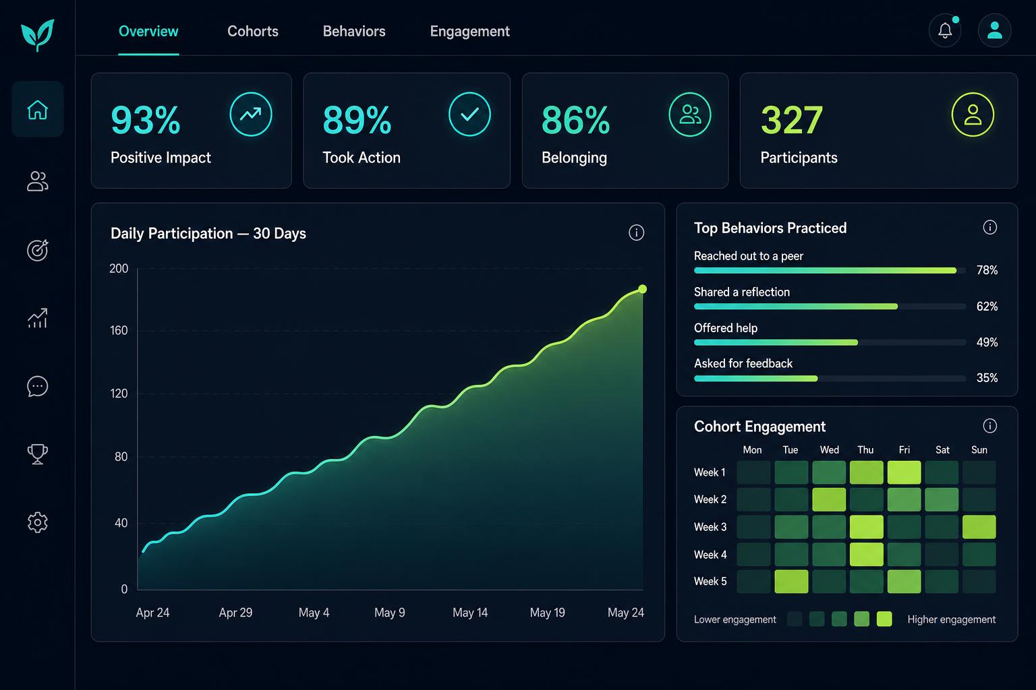
Task: Click the Week 5 row label
Action: point(710,582)
